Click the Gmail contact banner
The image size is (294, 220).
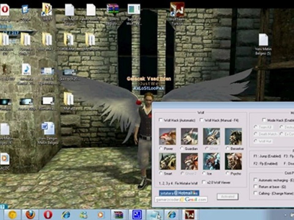click(x=181, y=200)
